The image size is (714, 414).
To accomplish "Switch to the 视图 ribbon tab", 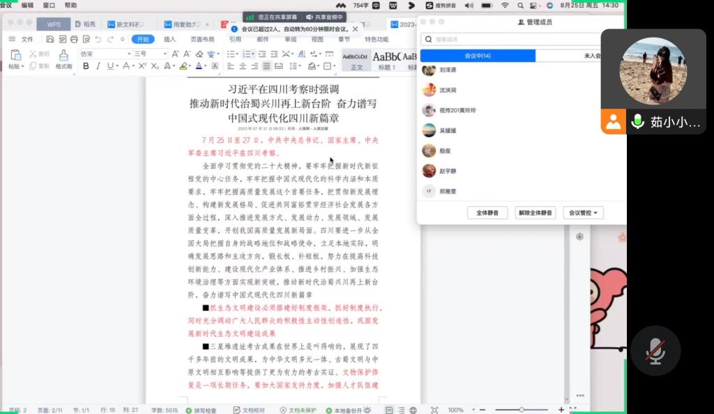I will click(x=317, y=39).
